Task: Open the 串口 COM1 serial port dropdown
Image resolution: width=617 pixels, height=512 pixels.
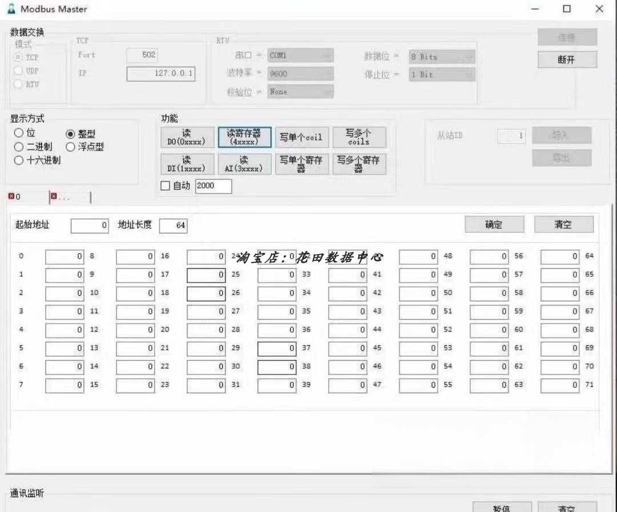Action: point(301,55)
